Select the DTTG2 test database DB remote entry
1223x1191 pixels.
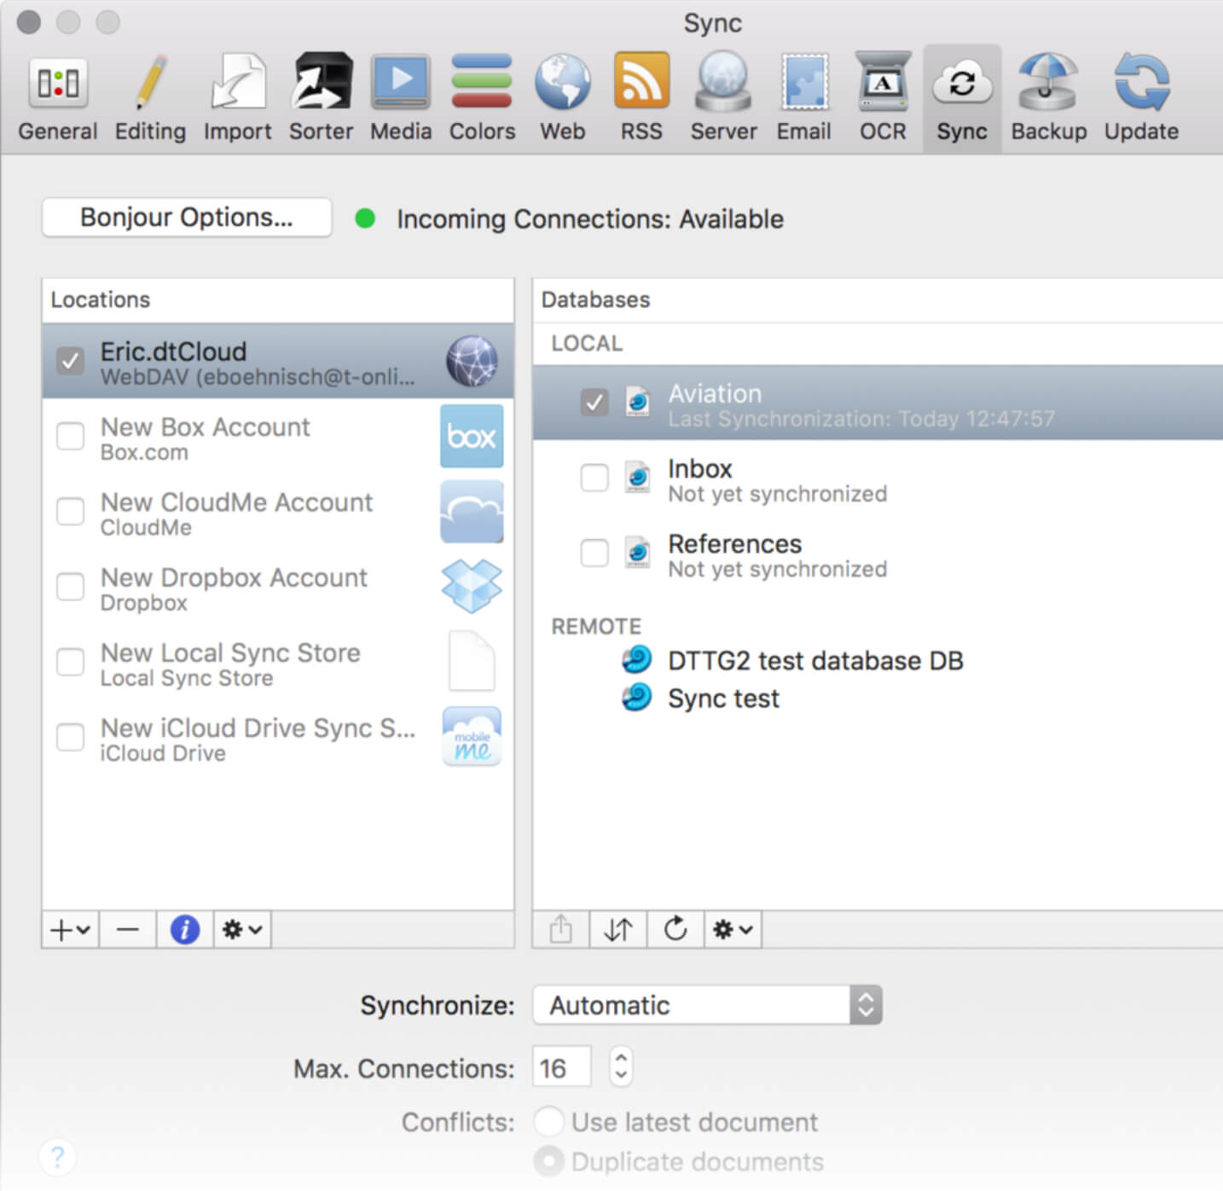pyautogui.click(x=878, y=660)
